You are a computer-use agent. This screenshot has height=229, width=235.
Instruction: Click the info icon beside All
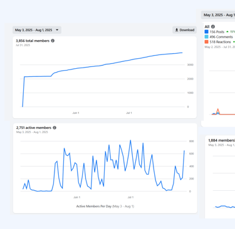(x=213, y=27)
